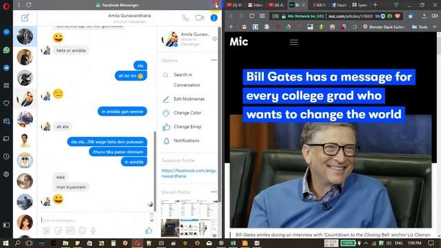441x248 pixels.
Task: Expand Shared Photos three-dot menu
Action: tap(214, 192)
